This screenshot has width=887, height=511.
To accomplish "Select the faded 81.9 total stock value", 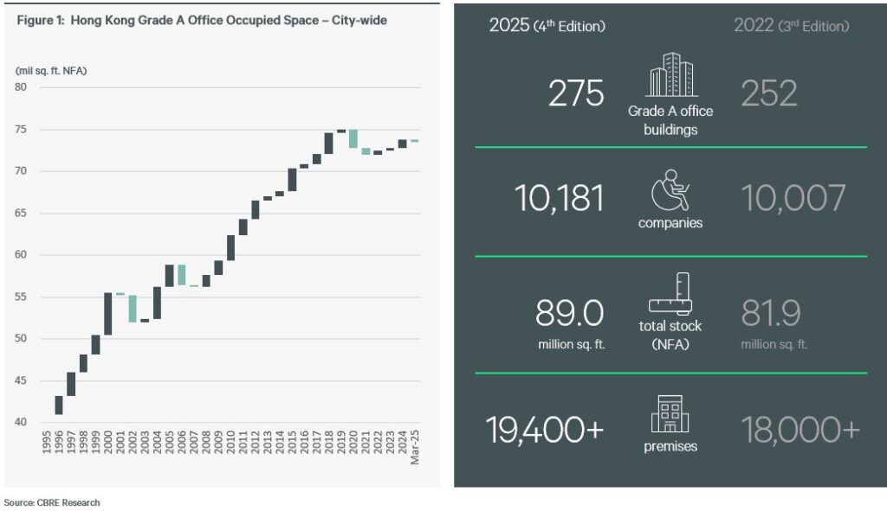I will tap(771, 313).
